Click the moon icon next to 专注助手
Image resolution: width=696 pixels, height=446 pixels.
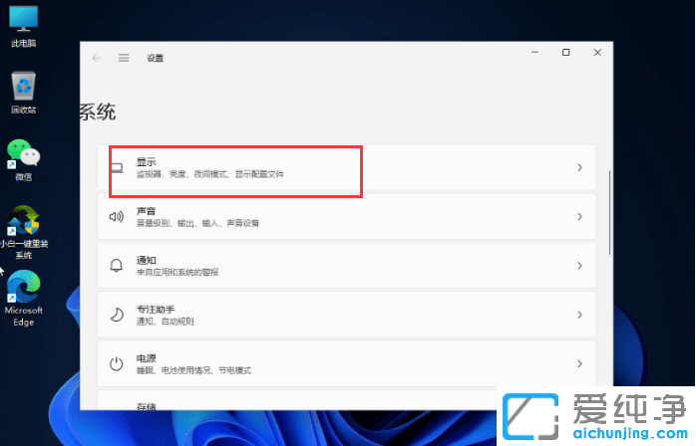[117, 315]
